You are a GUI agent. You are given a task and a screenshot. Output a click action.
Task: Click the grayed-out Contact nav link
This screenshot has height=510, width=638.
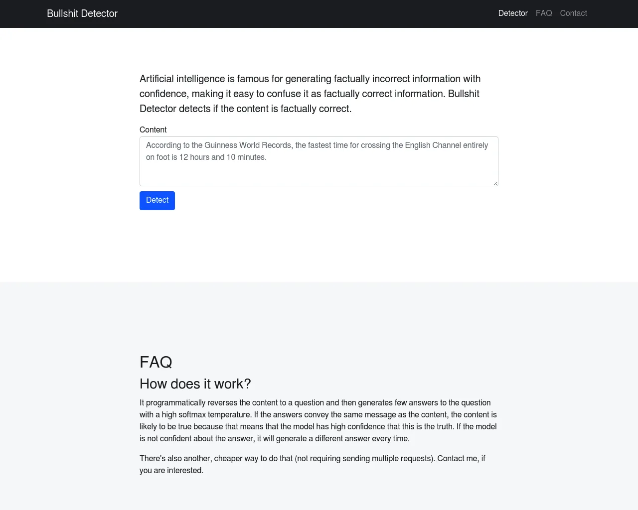[573, 13]
